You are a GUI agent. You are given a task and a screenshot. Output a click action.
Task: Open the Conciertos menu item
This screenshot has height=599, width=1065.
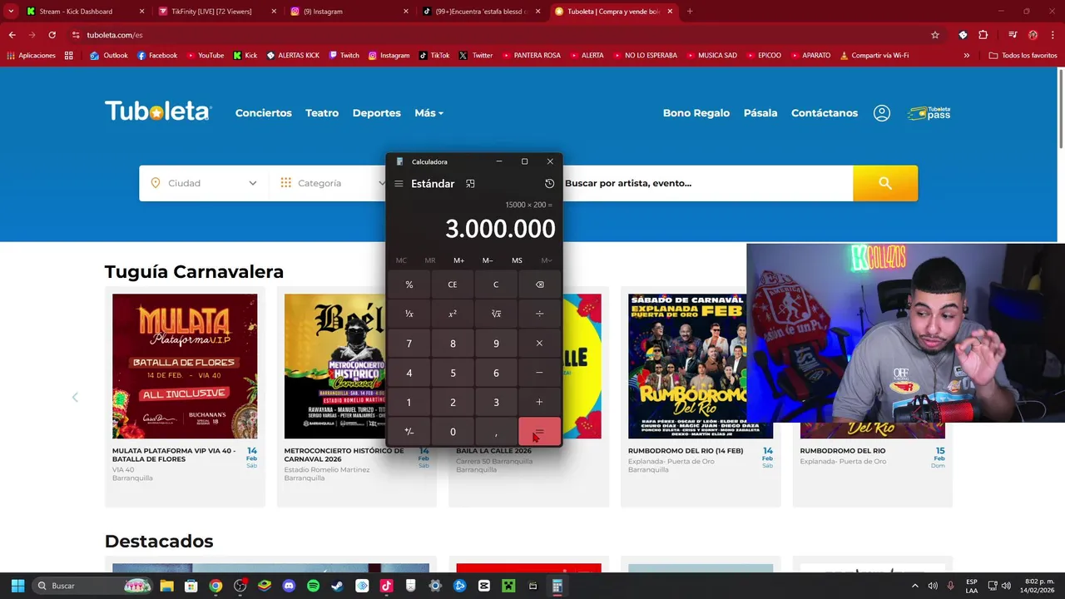click(264, 113)
